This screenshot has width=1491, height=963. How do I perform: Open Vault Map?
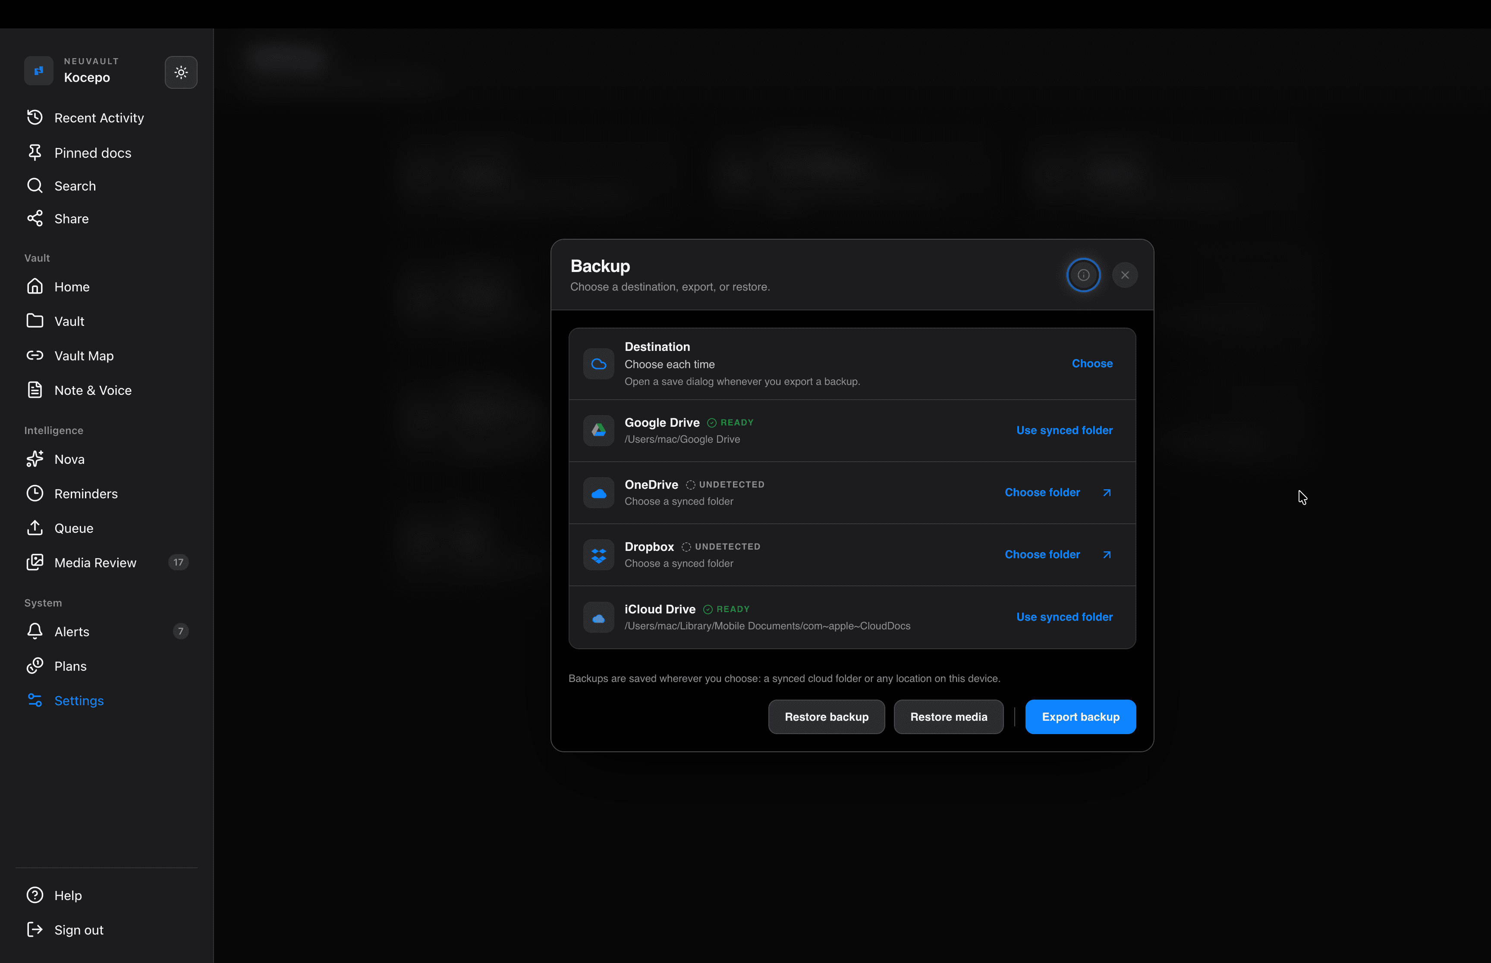107,355
